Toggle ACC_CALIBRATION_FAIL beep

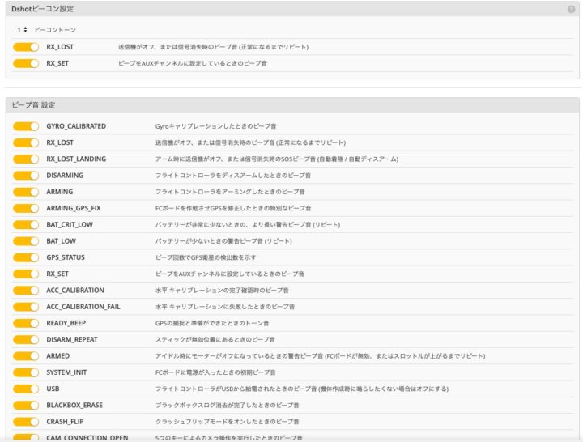click(x=26, y=307)
